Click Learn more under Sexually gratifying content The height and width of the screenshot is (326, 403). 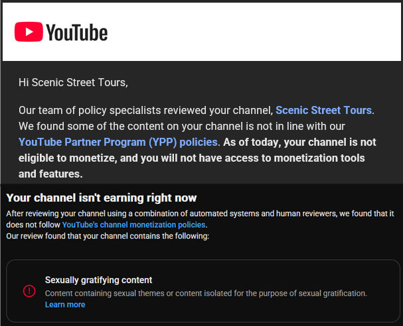click(65, 304)
